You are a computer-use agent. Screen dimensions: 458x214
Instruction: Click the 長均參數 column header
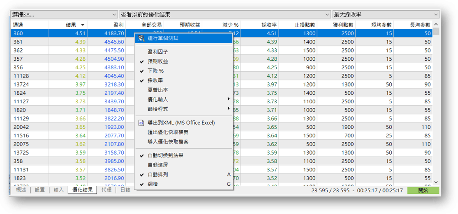tap(413, 25)
